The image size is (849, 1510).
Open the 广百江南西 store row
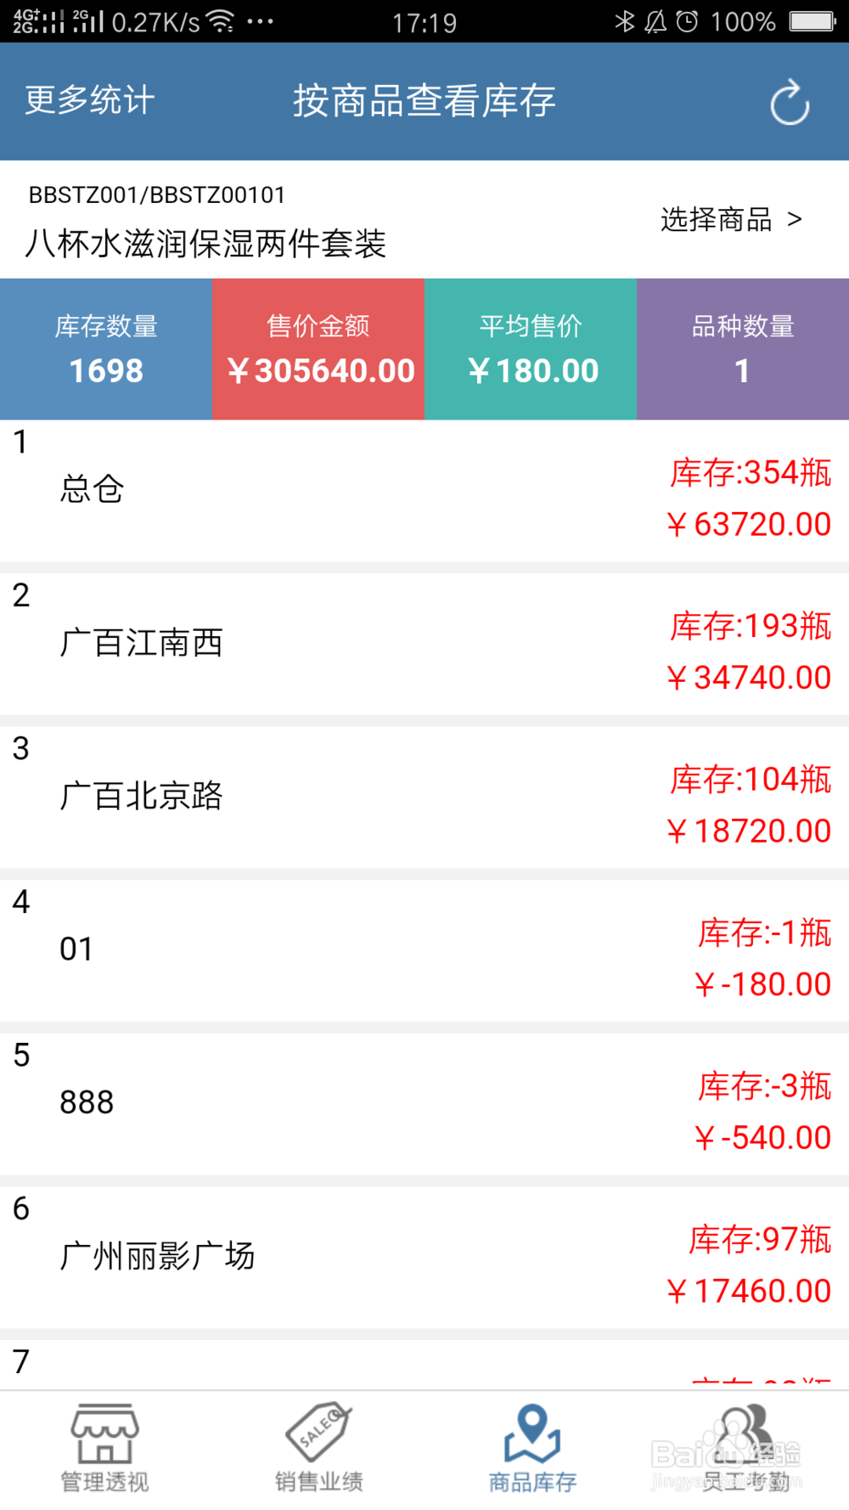[x=424, y=644]
